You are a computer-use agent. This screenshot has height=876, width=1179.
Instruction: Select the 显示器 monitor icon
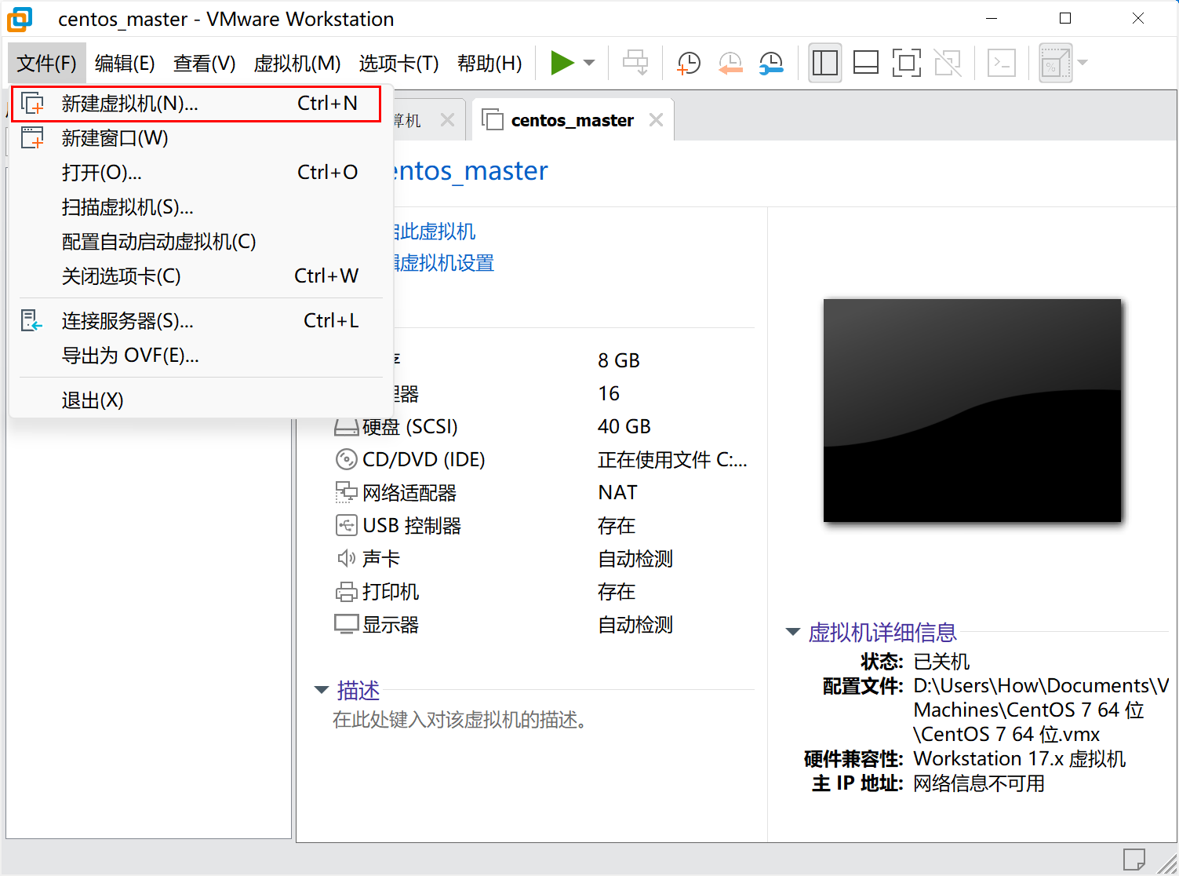346,624
